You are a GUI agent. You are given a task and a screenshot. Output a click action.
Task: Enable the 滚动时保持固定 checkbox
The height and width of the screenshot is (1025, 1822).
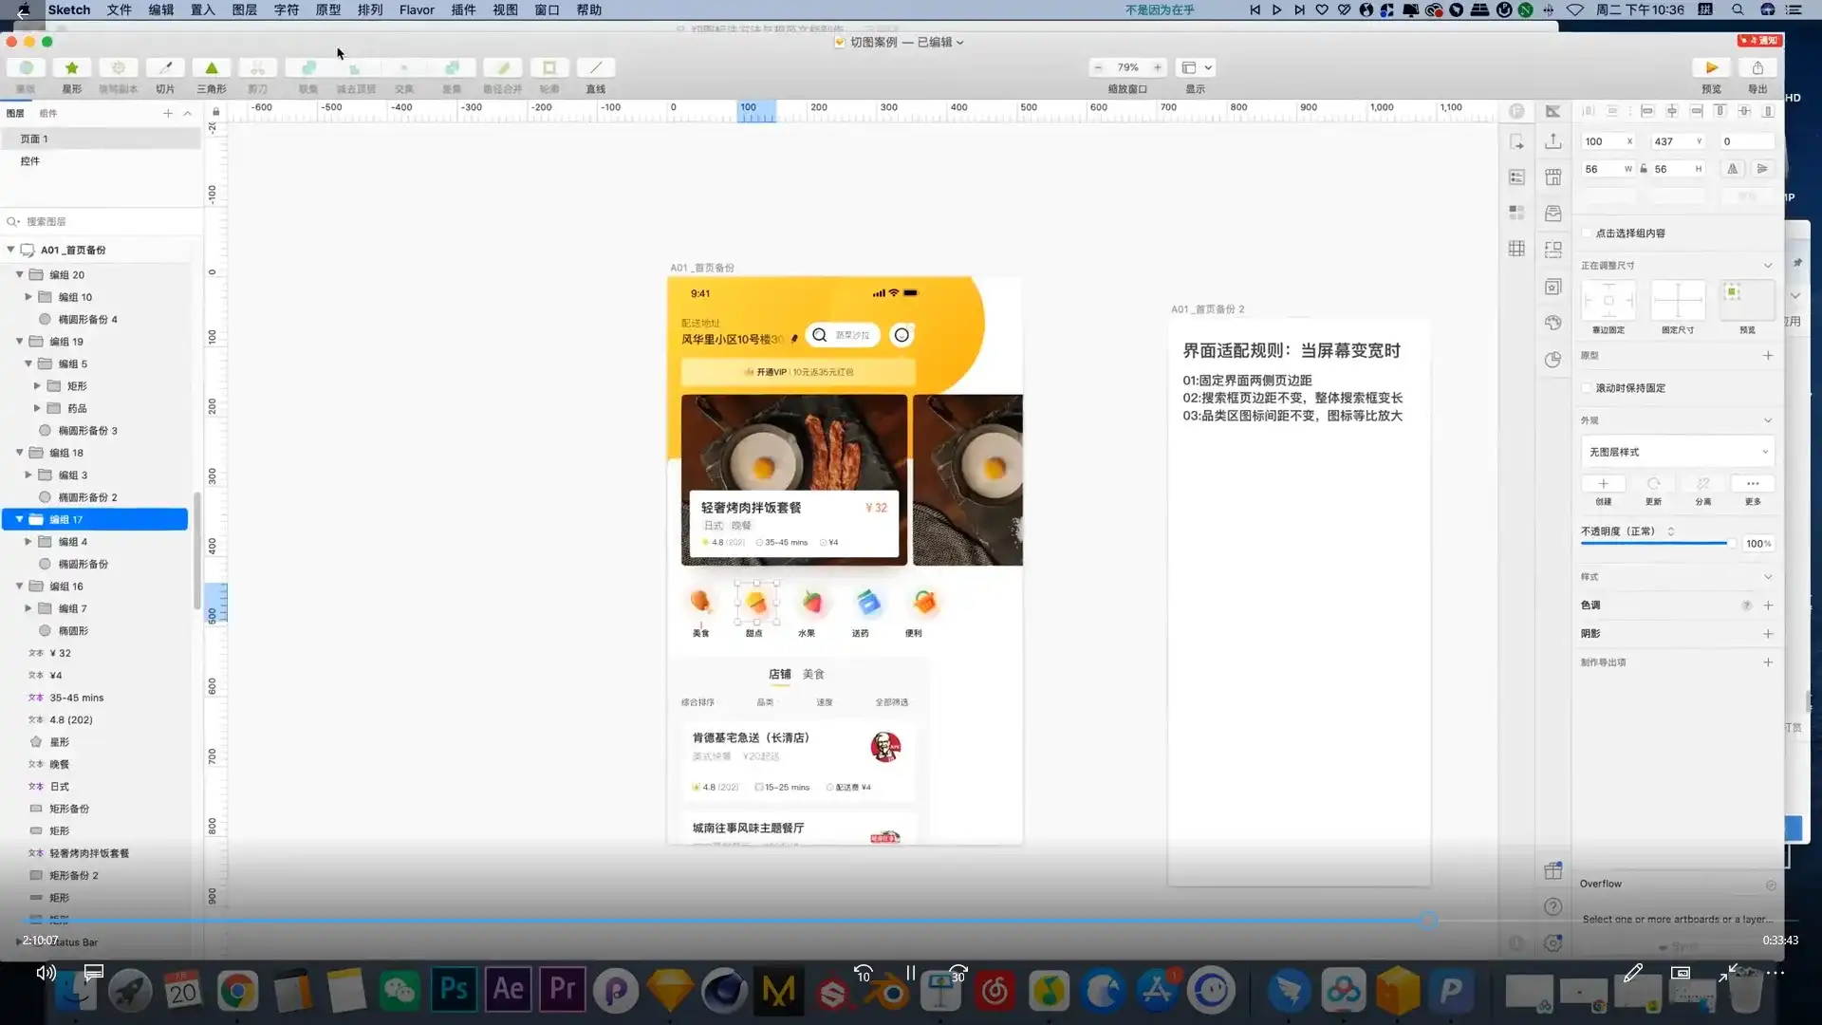click(x=1587, y=387)
